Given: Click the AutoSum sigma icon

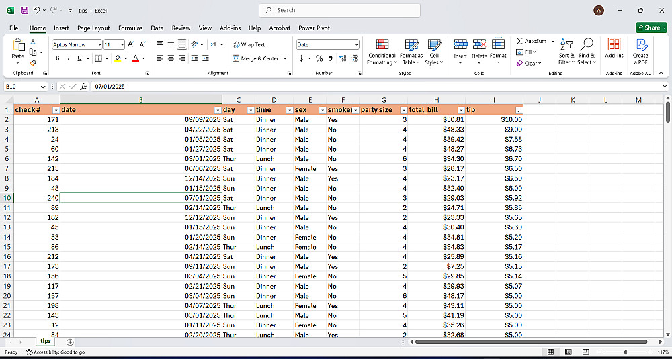Looking at the screenshot, I should (520, 41).
